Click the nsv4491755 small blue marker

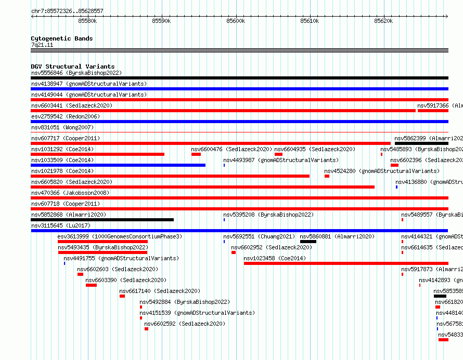point(65,263)
